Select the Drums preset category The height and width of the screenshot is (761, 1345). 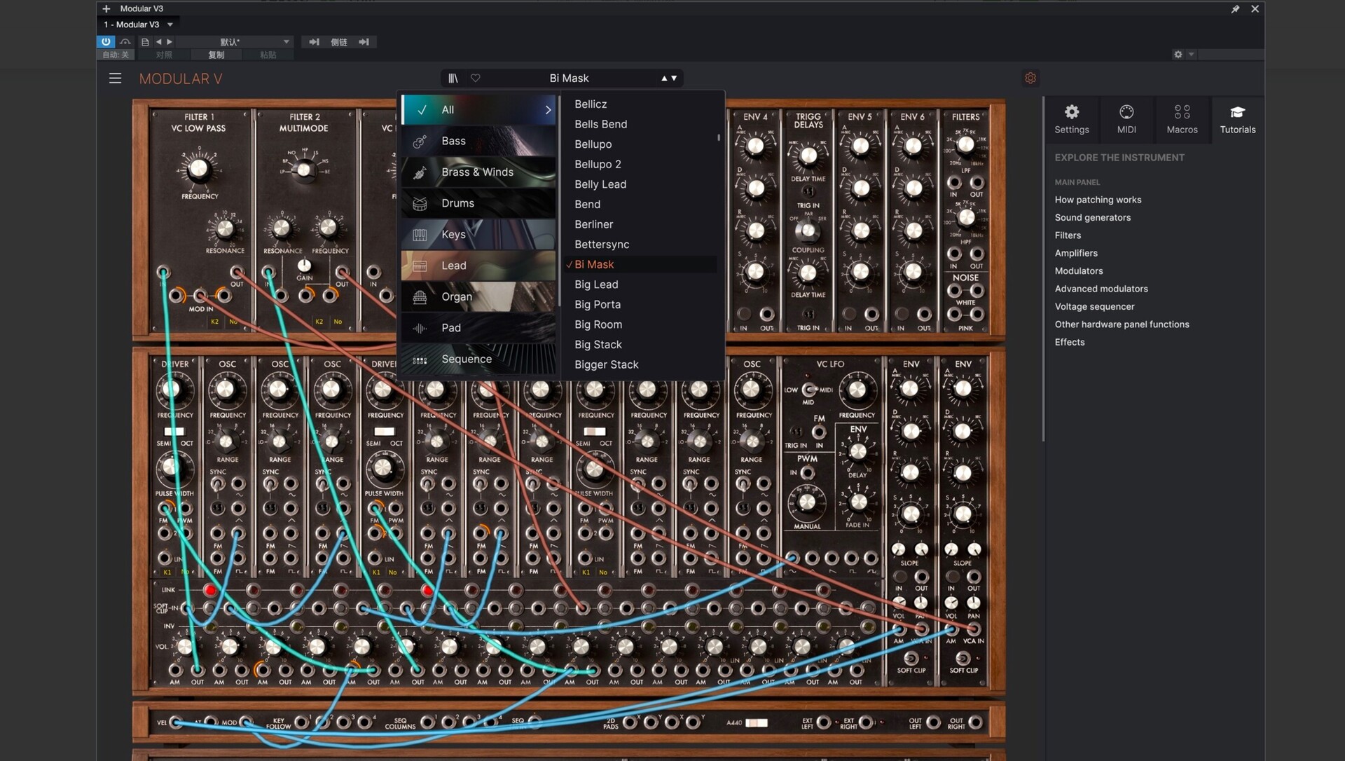click(478, 203)
